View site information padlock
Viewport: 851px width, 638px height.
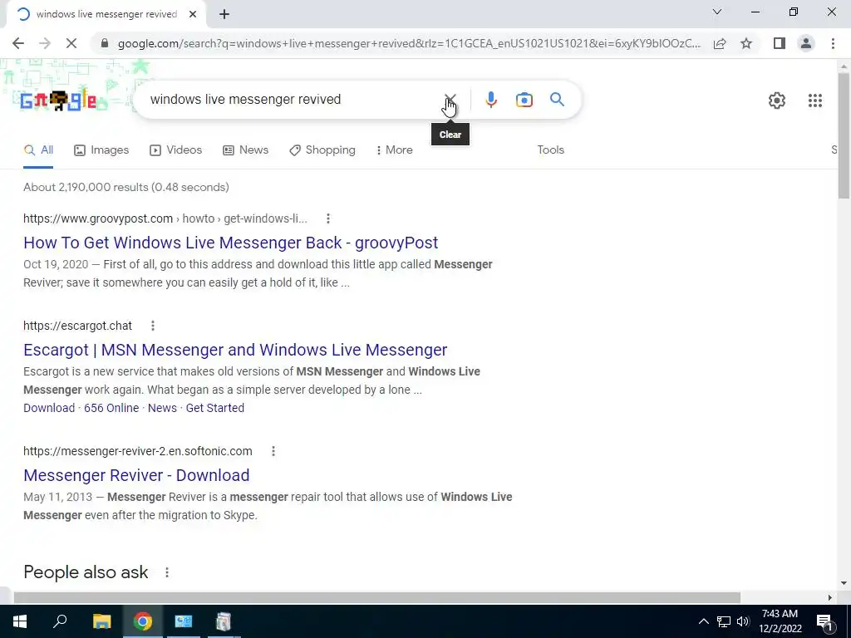(x=105, y=43)
